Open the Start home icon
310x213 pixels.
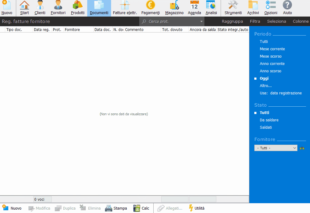[x=24, y=8]
